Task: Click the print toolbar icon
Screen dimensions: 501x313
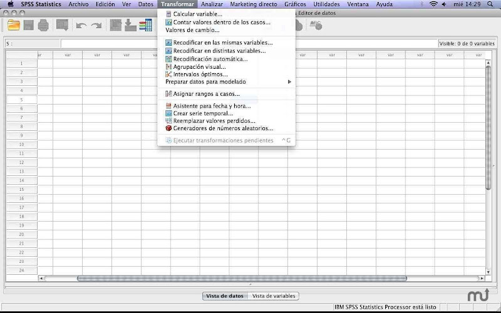Action: [43, 25]
